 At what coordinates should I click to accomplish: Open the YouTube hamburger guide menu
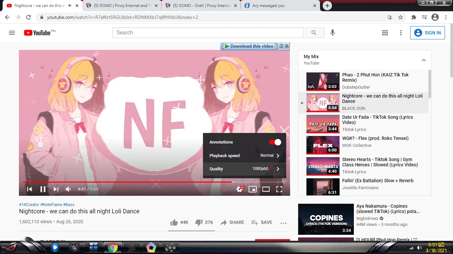(12, 33)
